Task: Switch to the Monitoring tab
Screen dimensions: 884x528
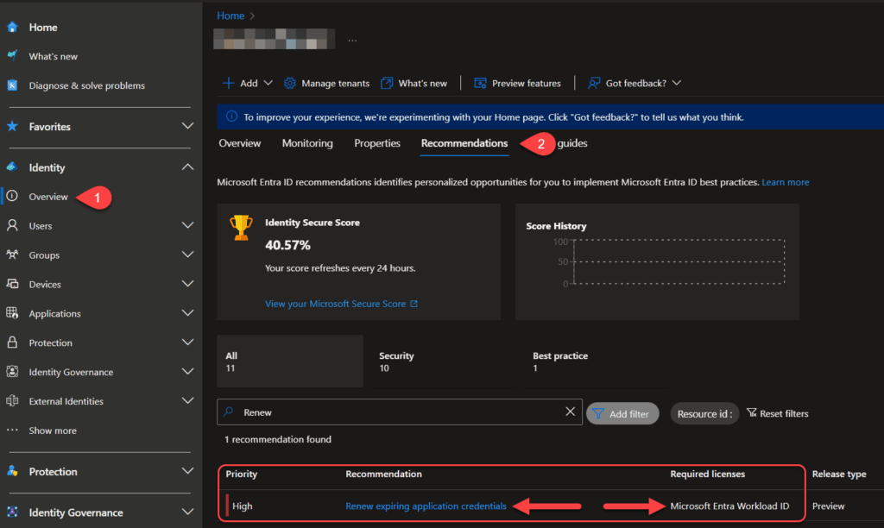Action: tap(307, 143)
